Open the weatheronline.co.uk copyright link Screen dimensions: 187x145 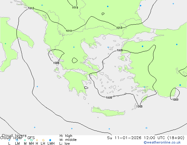pos(162,143)
